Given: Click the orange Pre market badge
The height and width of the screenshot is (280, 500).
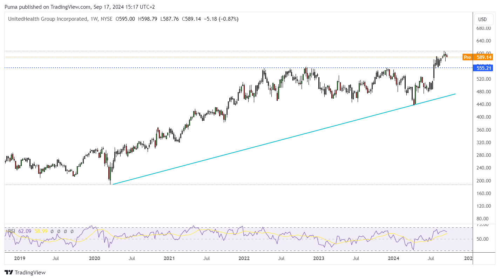Looking at the screenshot, I should tap(467, 57).
